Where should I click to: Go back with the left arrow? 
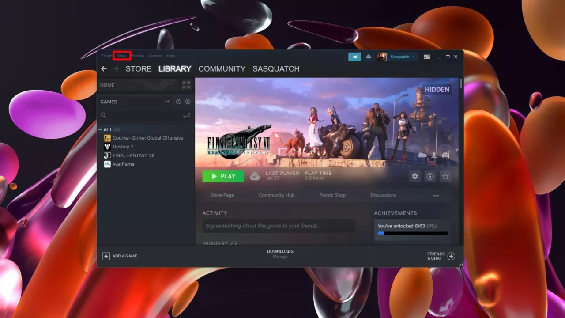pyautogui.click(x=104, y=68)
